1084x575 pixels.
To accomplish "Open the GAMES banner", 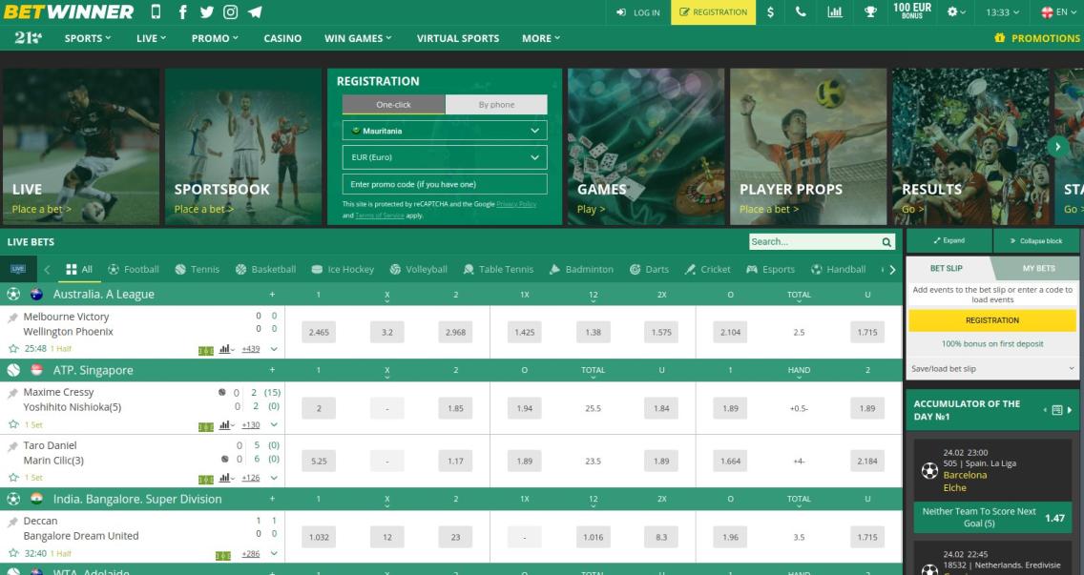I will [646, 146].
